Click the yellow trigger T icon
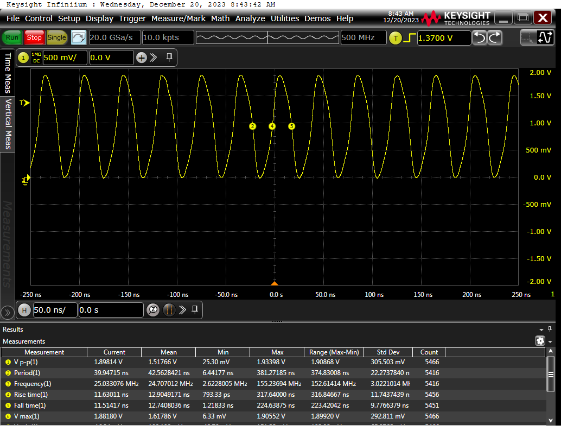 tap(396, 38)
